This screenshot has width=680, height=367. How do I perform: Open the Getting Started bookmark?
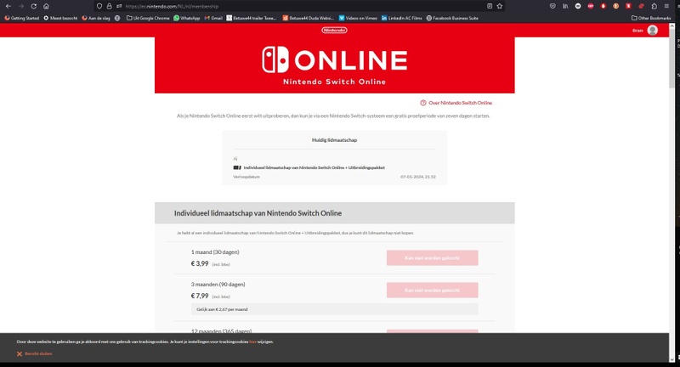[22, 18]
